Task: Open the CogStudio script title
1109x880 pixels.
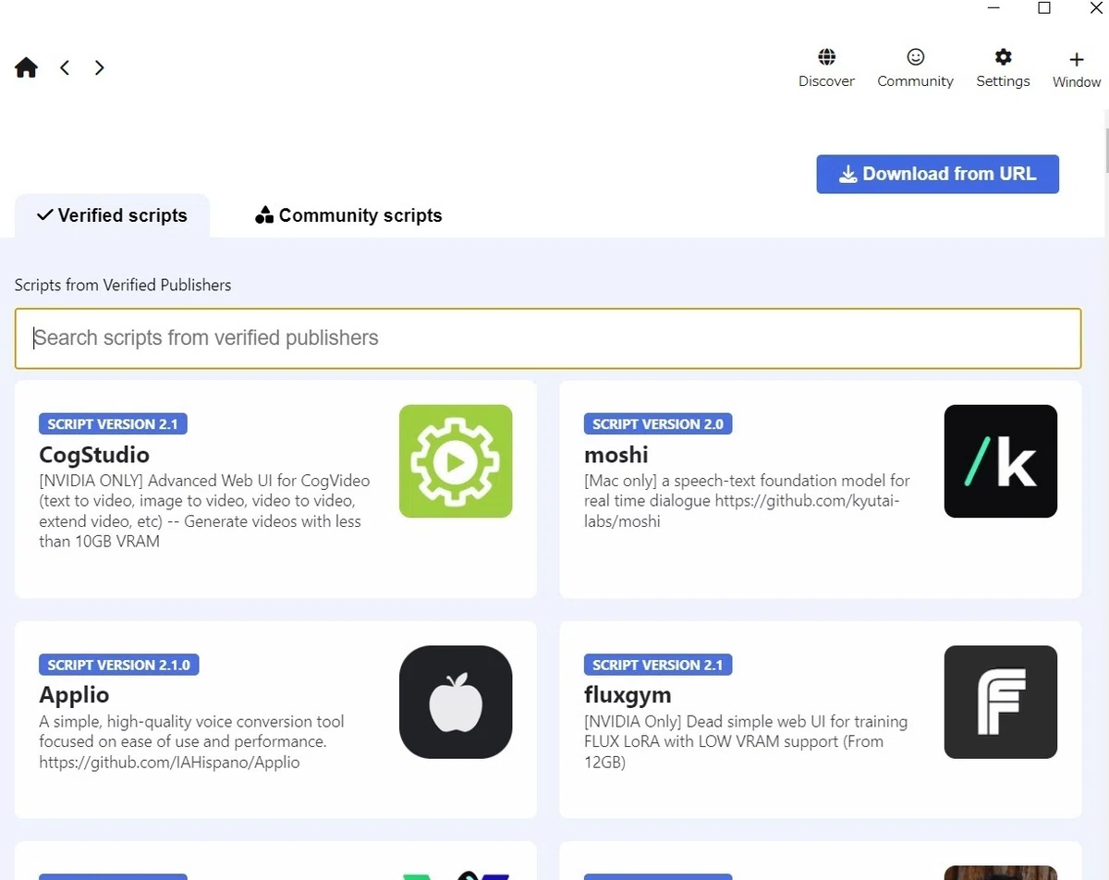Action: 94,455
